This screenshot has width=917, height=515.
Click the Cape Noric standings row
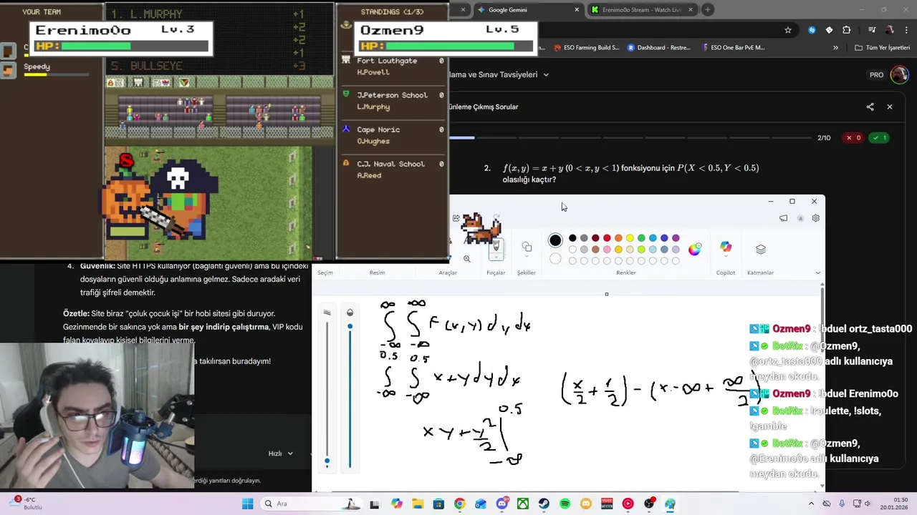pos(393,135)
